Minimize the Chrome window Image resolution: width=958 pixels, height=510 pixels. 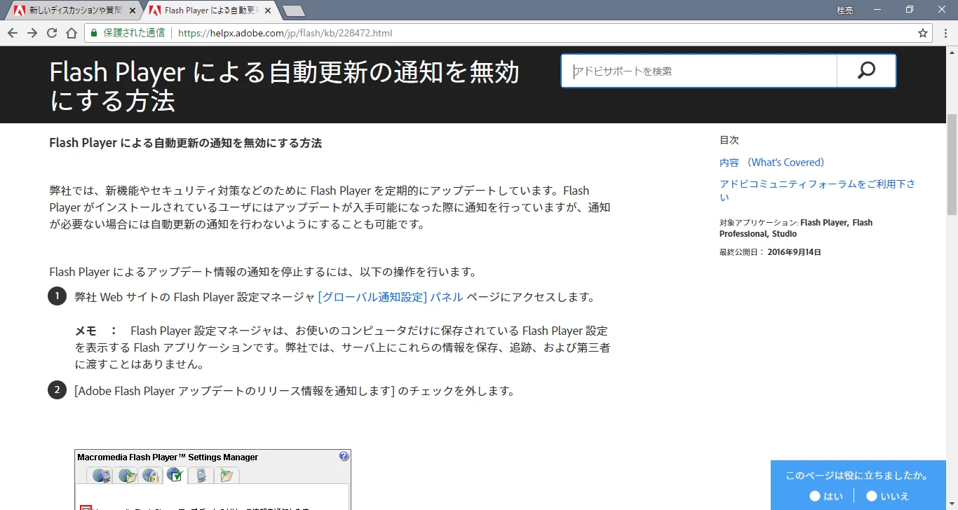pos(877,10)
